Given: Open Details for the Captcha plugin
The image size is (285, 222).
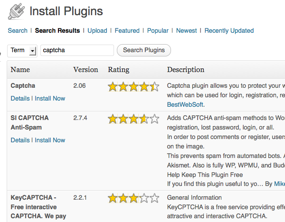Looking at the screenshot, I should pyautogui.click(x=20, y=98).
